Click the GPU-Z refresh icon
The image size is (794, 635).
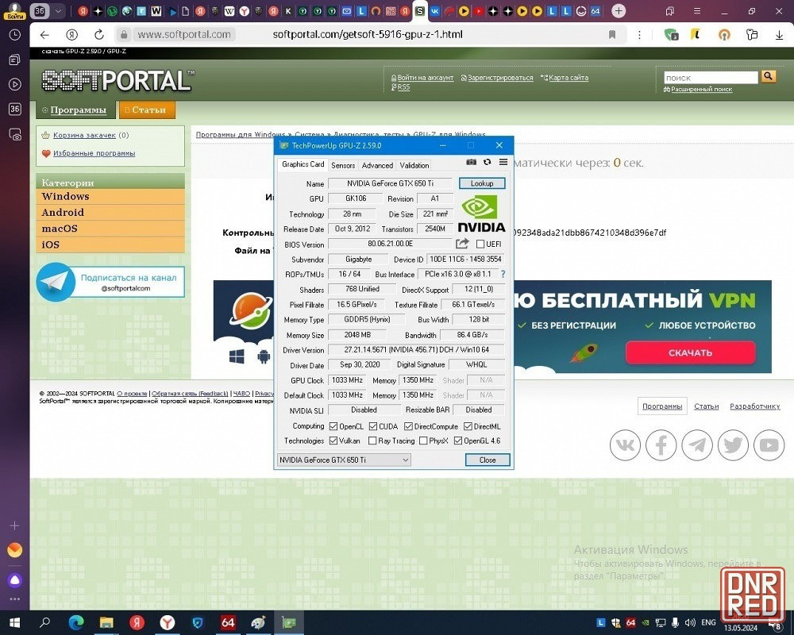[488, 162]
